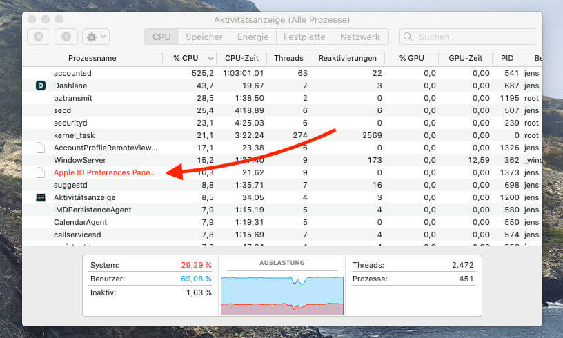Select the securityd process row
563x338 pixels.
coord(282,123)
